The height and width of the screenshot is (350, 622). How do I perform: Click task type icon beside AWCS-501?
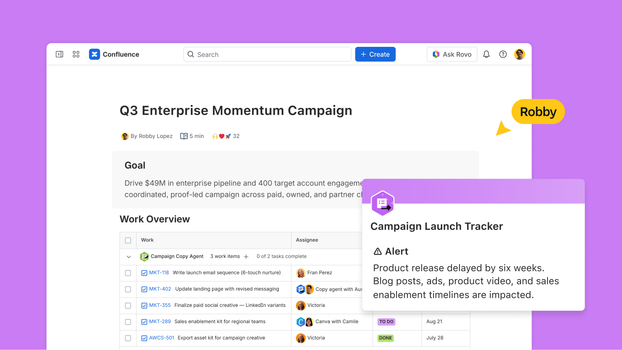click(144, 338)
